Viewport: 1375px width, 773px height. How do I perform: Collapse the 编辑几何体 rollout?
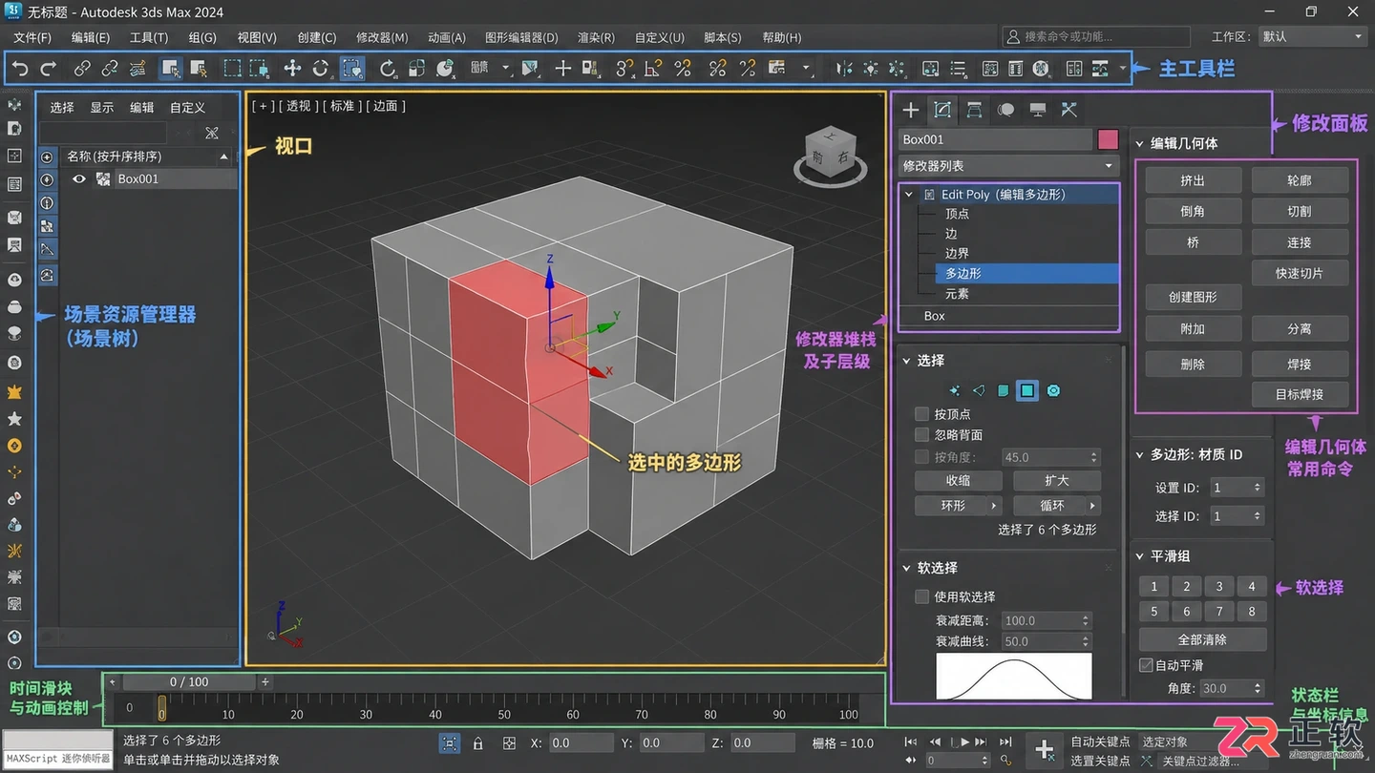1139,144
